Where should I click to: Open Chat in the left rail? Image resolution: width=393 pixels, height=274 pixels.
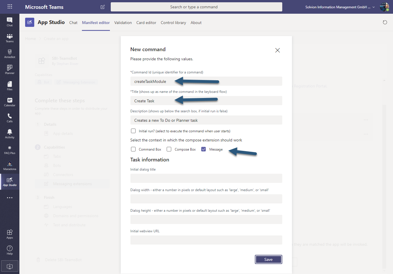pyautogui.click(x=10, y=22)
